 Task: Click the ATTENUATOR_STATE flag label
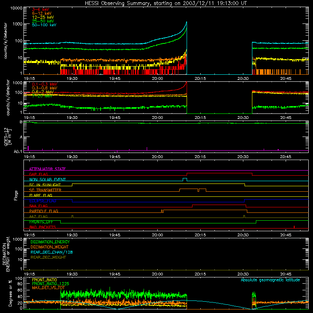tap(47, 169)
